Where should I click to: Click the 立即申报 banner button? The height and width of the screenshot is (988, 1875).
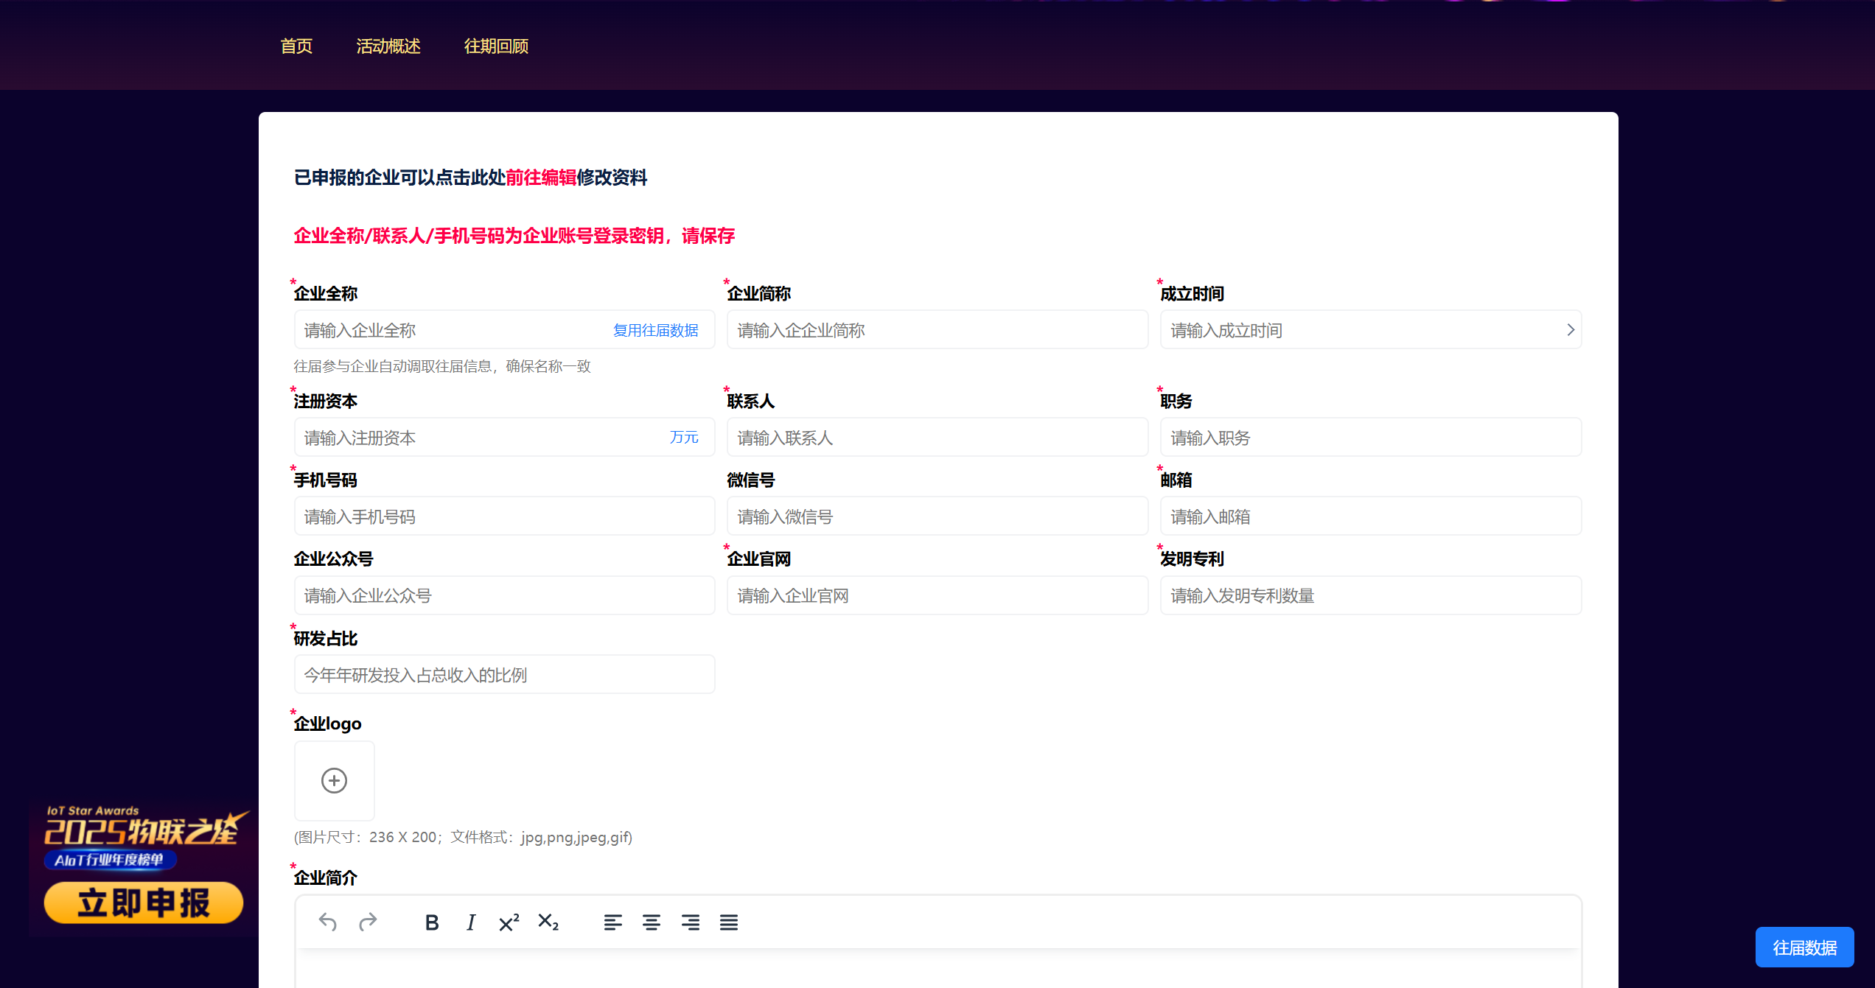pyautogui.click(x=143, y=902)
